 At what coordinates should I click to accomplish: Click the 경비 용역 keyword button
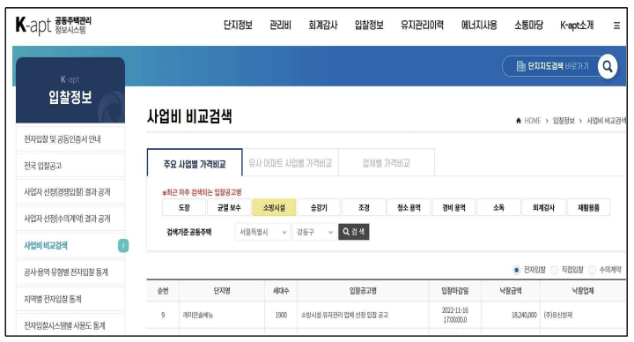453,207
